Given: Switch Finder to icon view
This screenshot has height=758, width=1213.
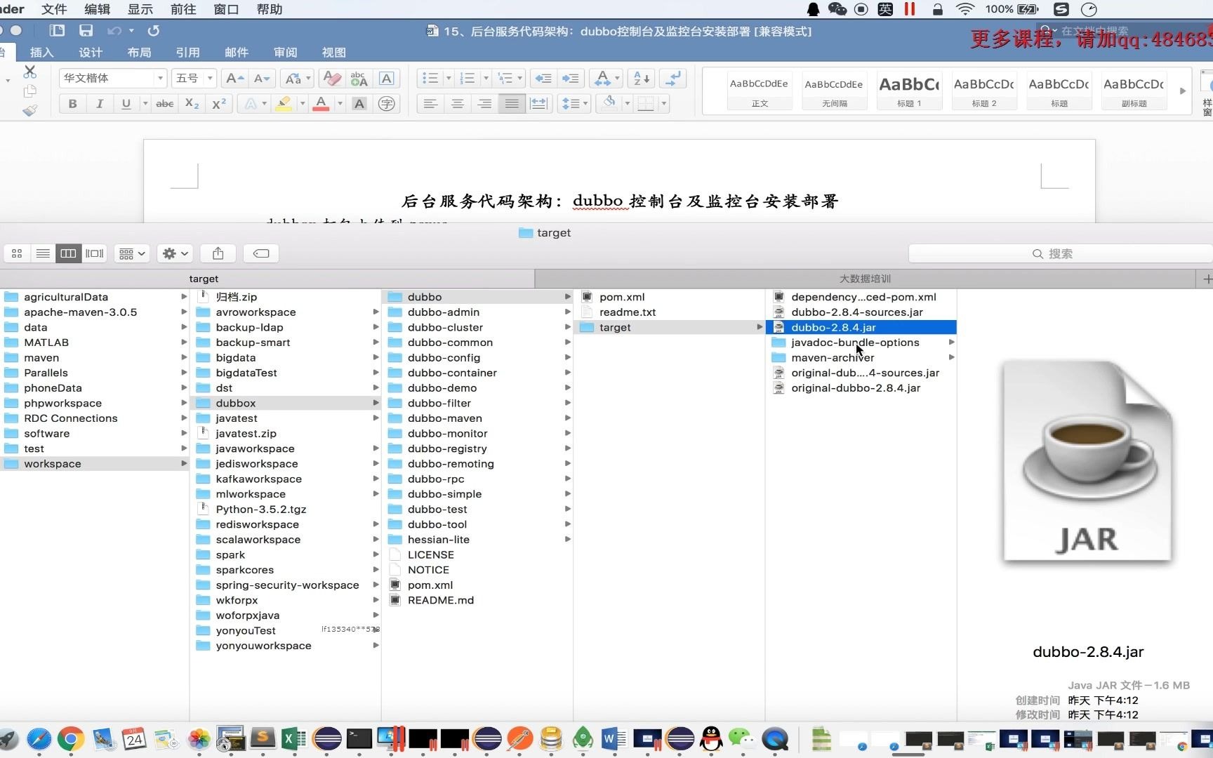Looking at the screenshot, I should tap(17, 253).
